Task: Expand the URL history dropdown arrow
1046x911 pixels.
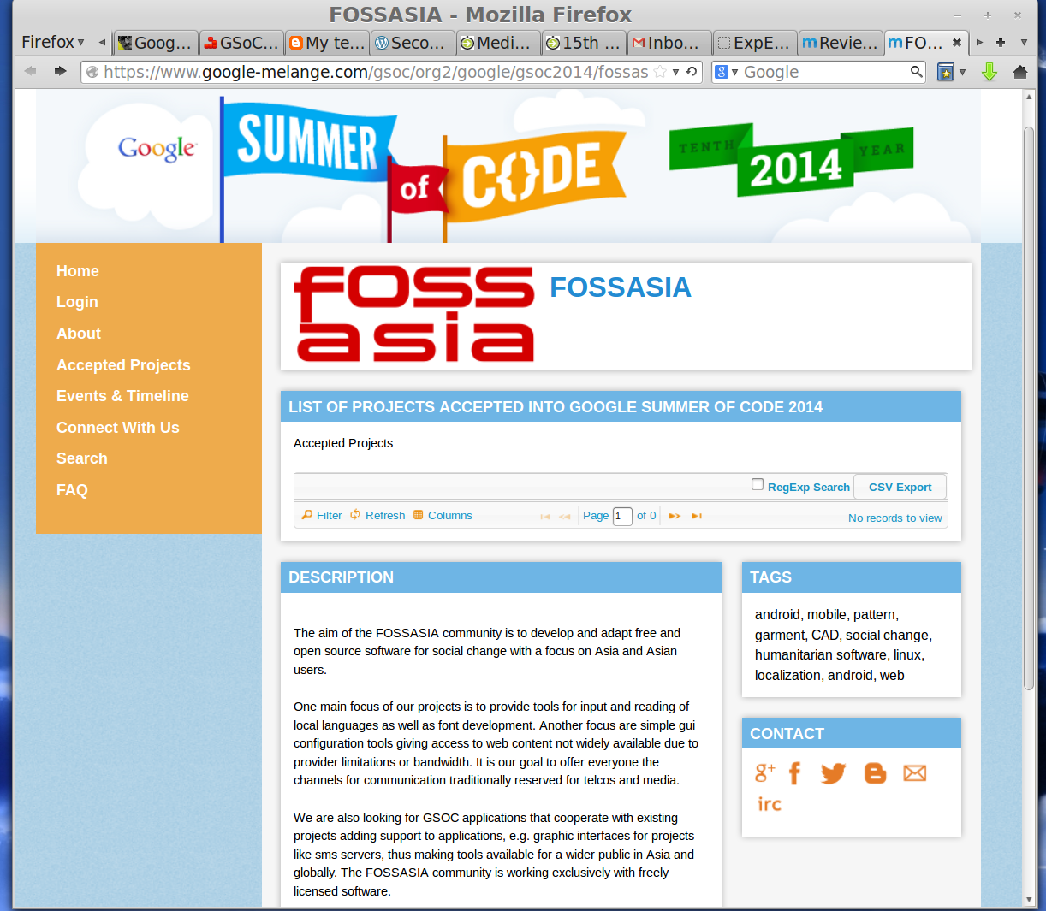Action: (676, 72)
